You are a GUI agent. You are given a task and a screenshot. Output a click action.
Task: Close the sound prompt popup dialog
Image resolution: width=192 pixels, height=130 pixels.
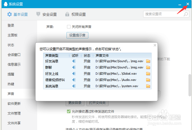click(155, 45)
